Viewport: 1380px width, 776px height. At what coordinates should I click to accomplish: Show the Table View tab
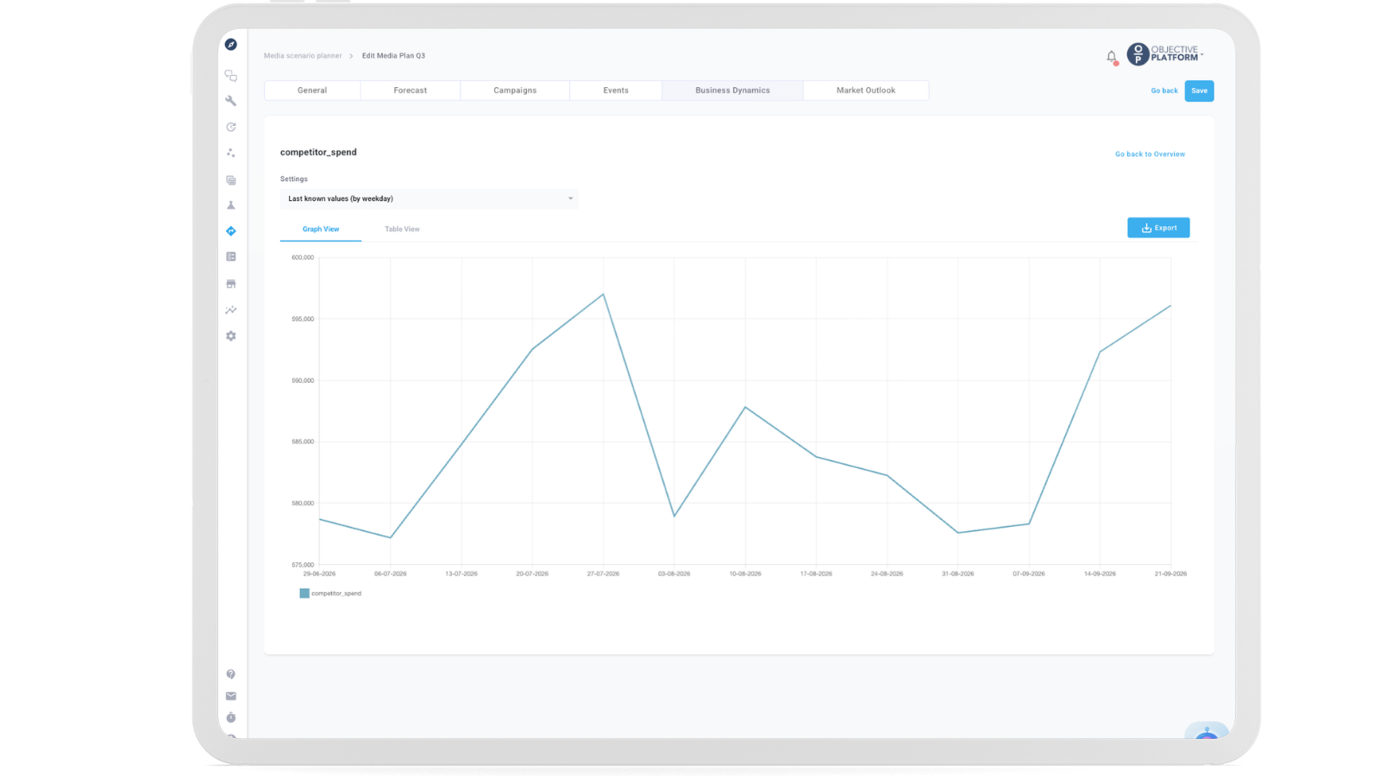(x=402, y=229)
